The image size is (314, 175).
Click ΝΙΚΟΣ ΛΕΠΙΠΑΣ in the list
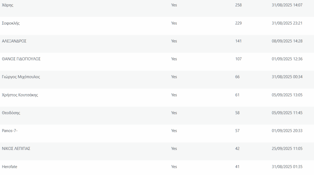[16, 149]
